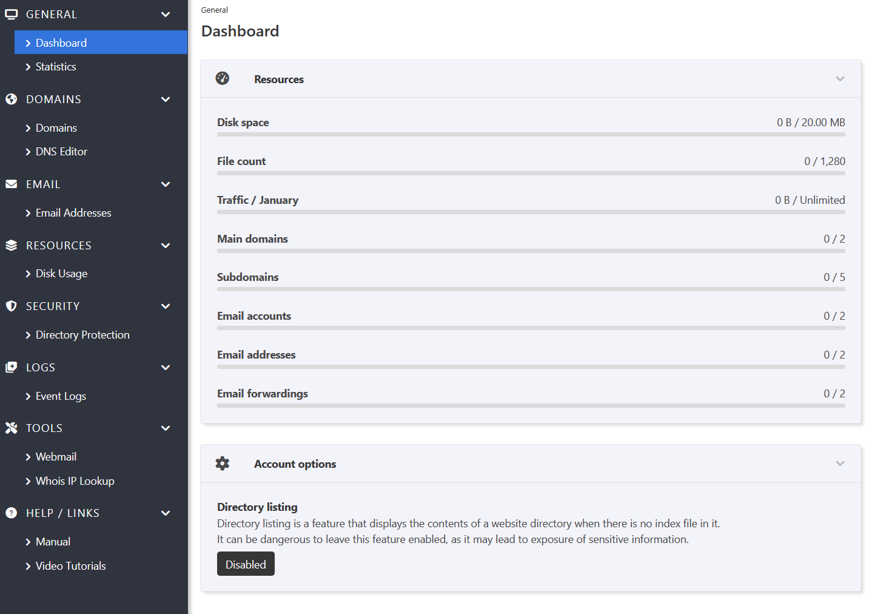
Task: Open the Statistics menu item
Action: click(56, 67)
